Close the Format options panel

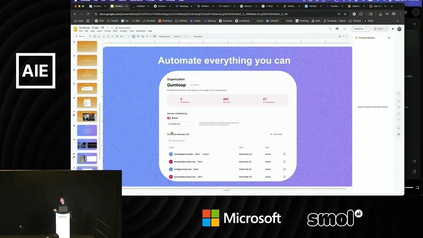point(389,38)
